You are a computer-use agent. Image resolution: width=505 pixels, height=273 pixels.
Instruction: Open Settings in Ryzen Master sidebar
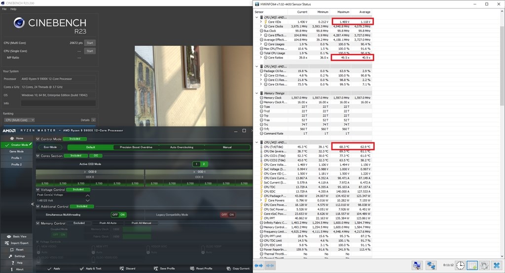(x=16, y=256)
